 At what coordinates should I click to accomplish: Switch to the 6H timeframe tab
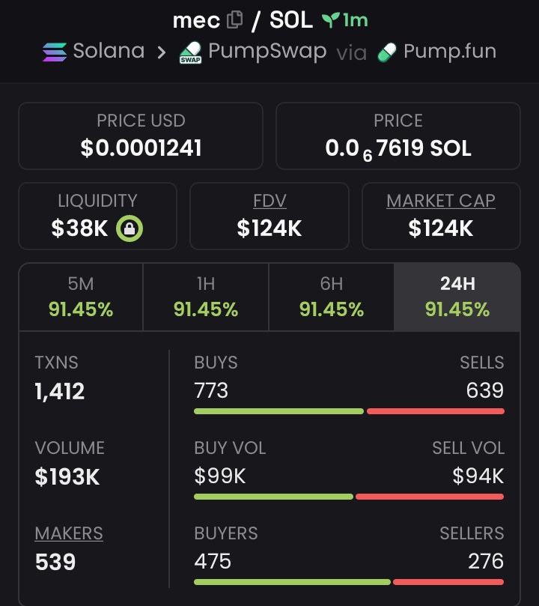coord(331,297)
